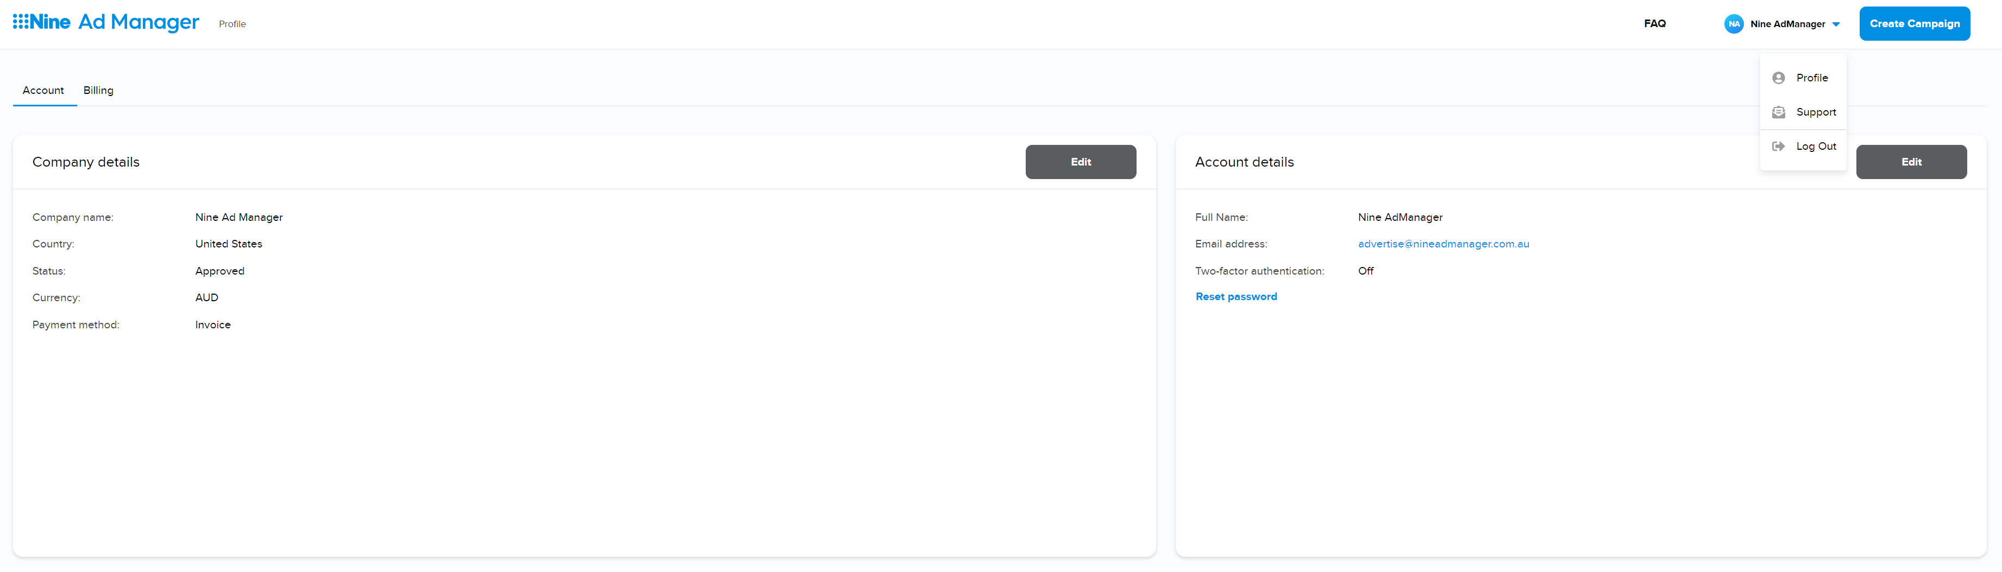2002x572 pixels.
Task: Click the status value Approved
Action: (x=219, y=271)
